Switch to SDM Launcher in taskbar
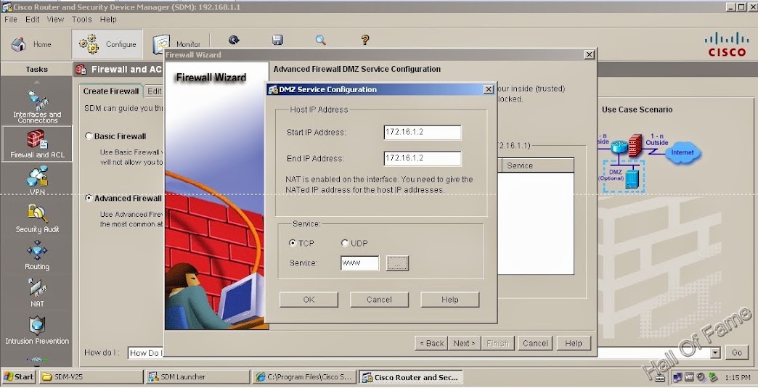This screenshot has height=388, width=758. pos(198,377)
